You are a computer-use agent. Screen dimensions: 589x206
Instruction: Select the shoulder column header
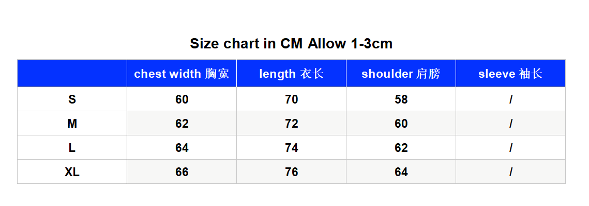point(401,74)
